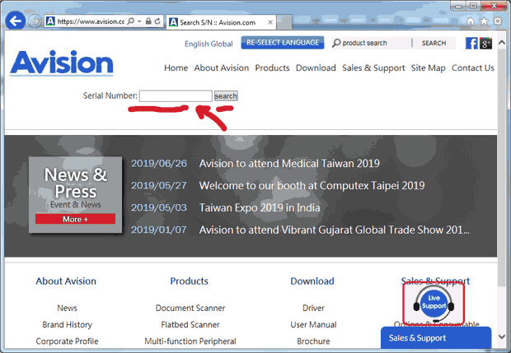Open the Document Scanner link
This screenshot has width=511, height=353.
pos(190,308)
